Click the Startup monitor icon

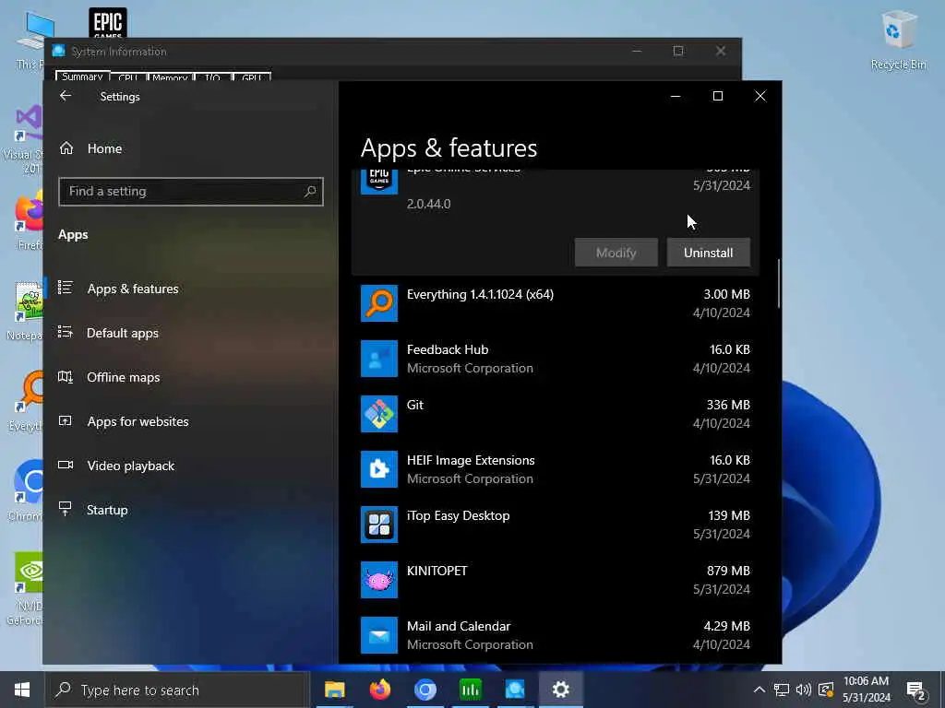click(66, 509)
